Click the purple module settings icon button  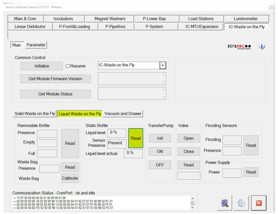[x=224, y=203]
